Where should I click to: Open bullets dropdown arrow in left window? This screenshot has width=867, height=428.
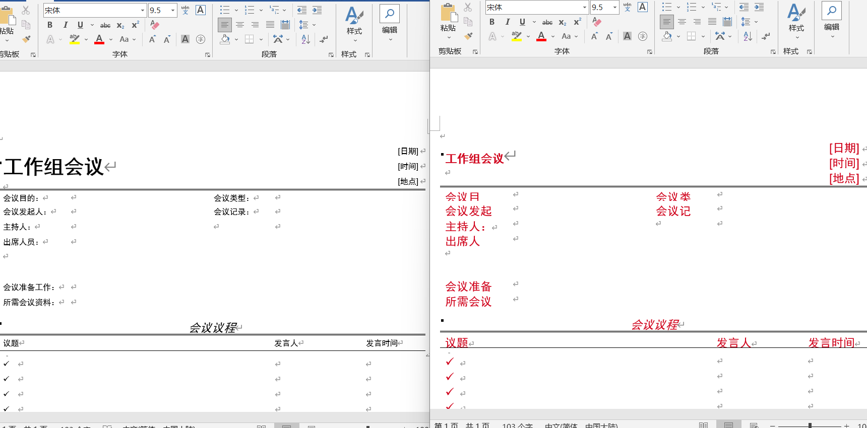[236, 10]
